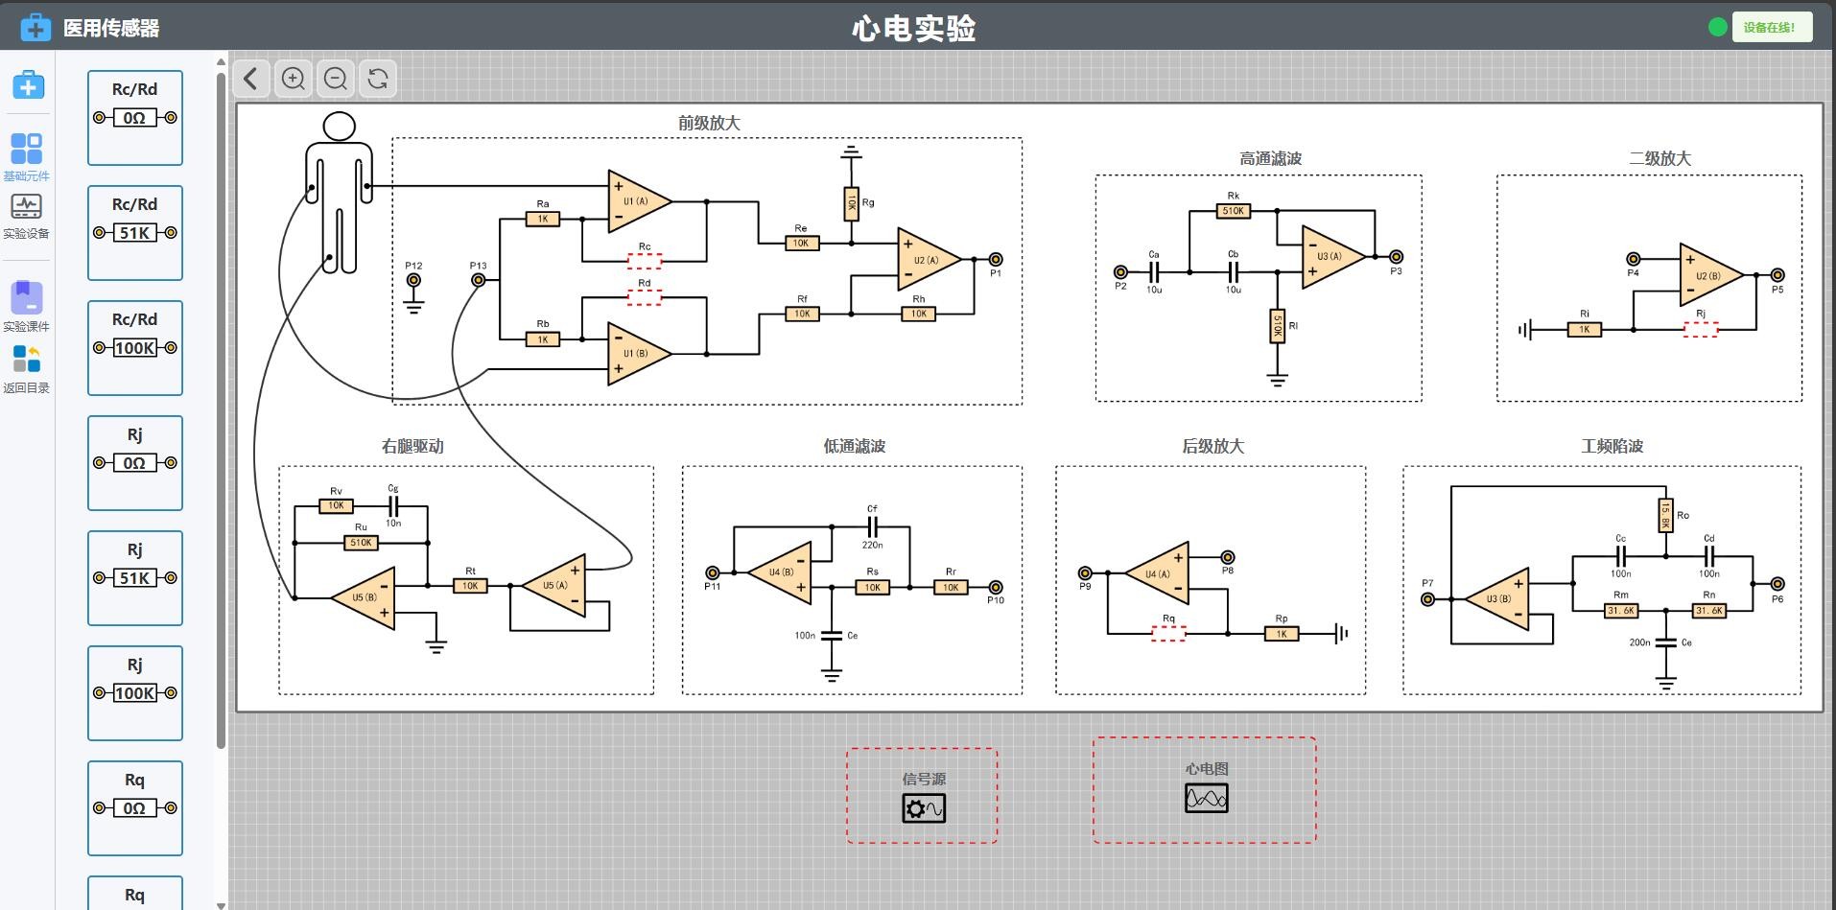Screen dimensions: 1836x910
Task: Click the 信号源 signal source icon
Action: tap(924, 808)
